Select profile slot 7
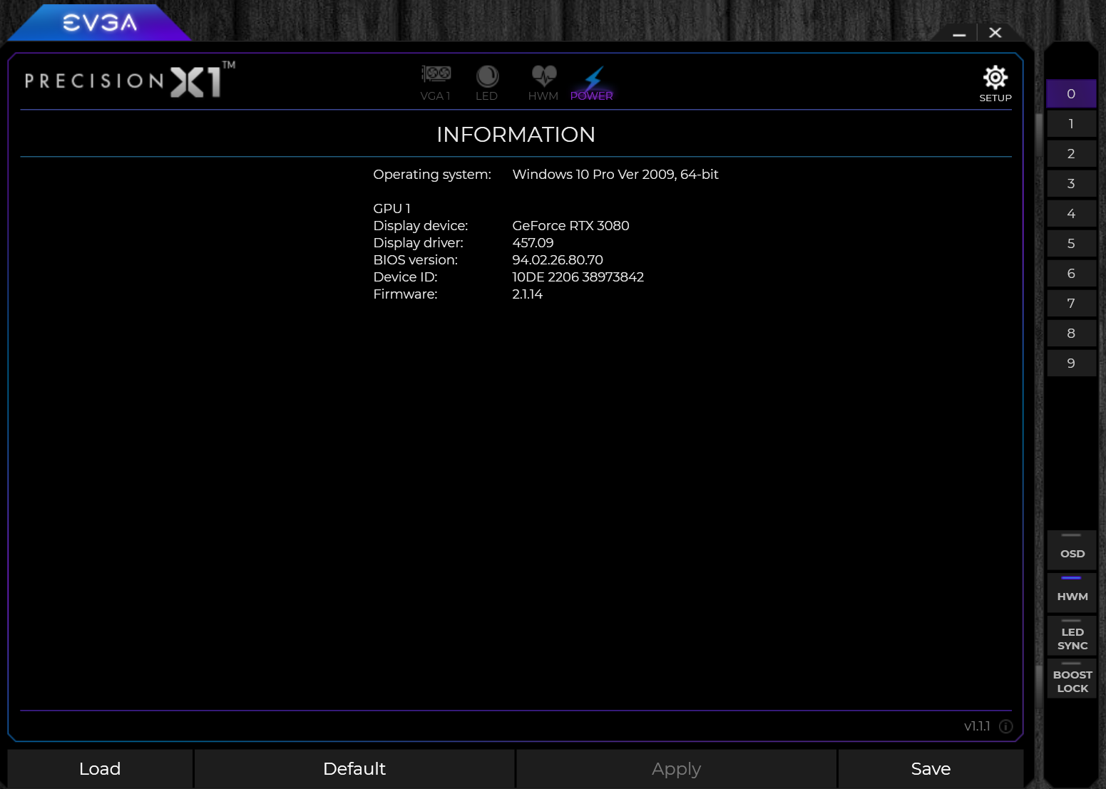This screenshot has height=789, width=1106. 1071,304
